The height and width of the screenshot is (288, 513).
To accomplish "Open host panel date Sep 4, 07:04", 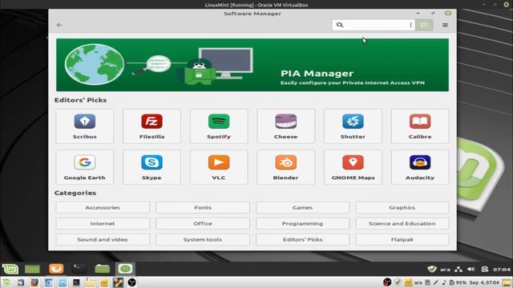I will point(484,282).
